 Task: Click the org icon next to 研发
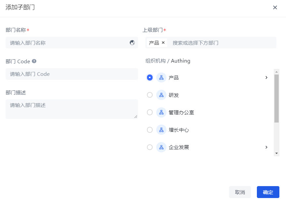(x=161, y=95)
